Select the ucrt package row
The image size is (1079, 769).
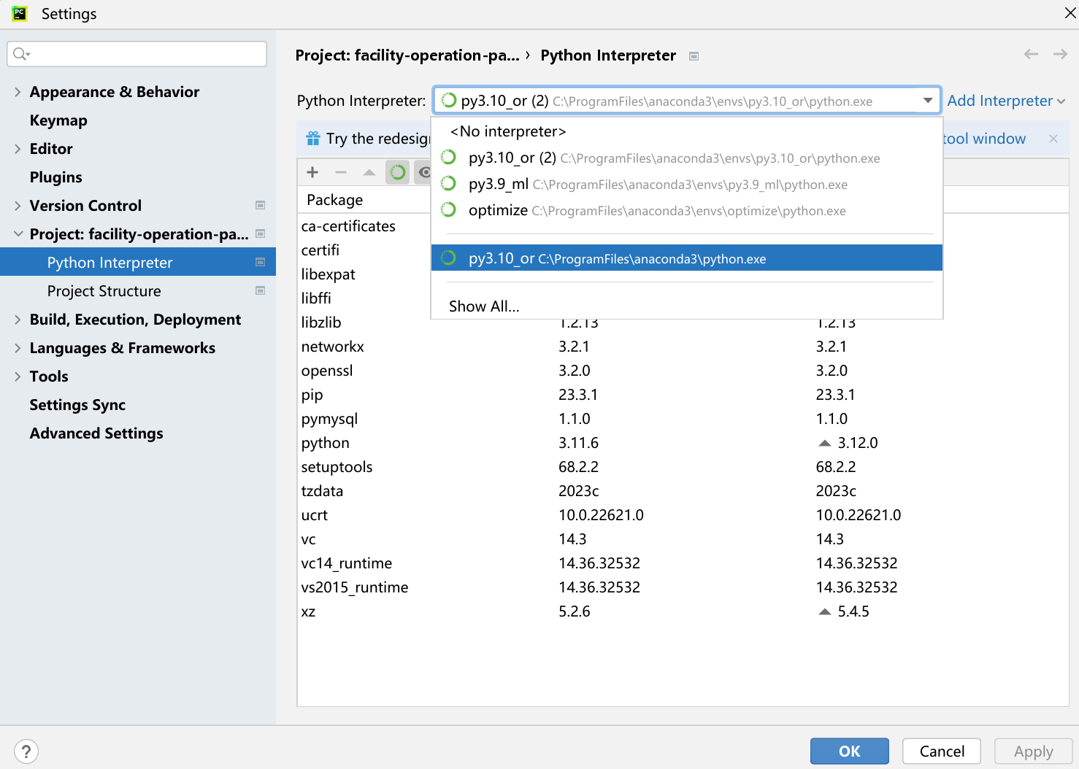[683, 515]
